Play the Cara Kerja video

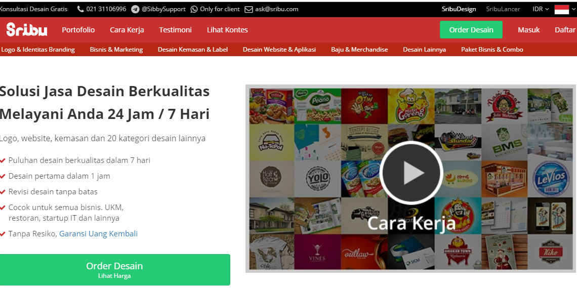pos(411,173)
